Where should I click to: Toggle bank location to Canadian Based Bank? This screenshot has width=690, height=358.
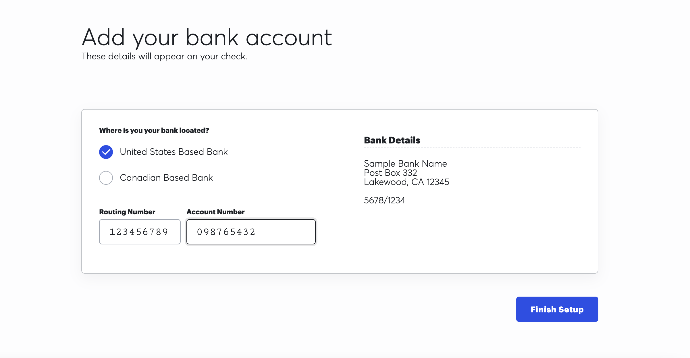[106, 178]
